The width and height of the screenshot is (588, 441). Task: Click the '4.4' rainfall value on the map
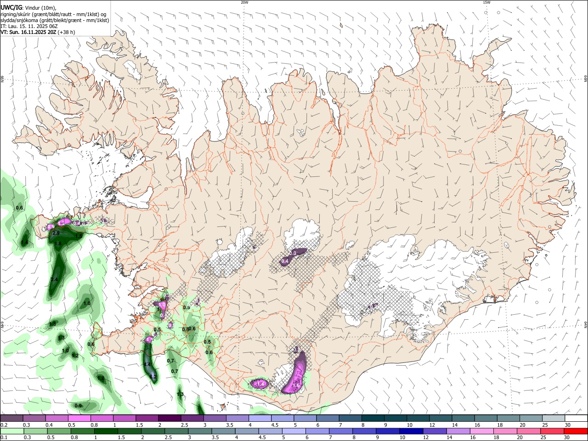click(147, 364)
